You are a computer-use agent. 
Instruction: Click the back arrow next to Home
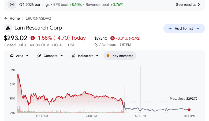tap(6, 18)
